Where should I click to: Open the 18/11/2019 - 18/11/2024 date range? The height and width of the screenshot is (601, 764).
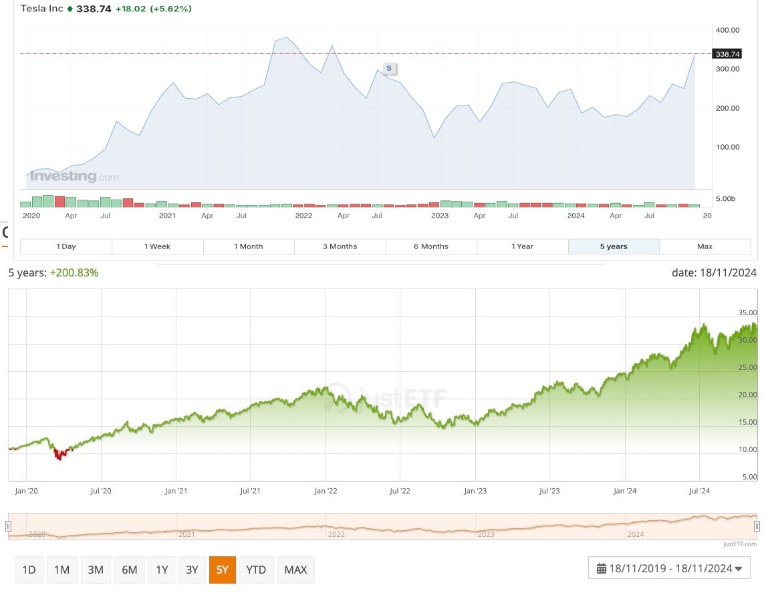tap(669, 568)
